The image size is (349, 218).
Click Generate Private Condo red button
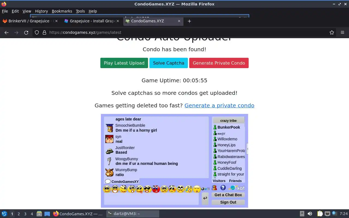219,63
